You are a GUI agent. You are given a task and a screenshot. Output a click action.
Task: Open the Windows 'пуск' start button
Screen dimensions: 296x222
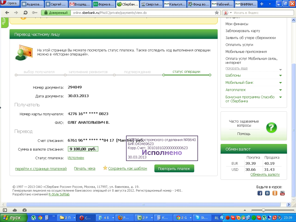pyautogui.click(x=13, y=218)
